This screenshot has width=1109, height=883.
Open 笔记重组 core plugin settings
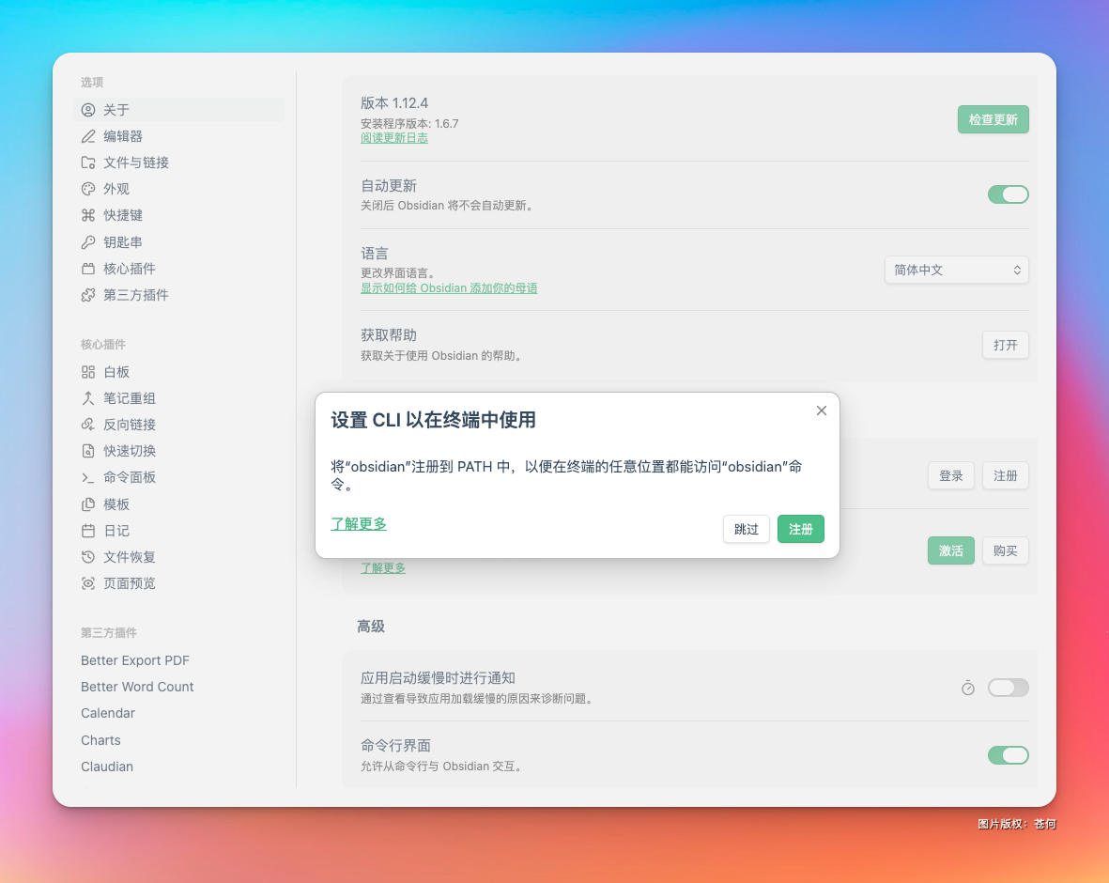(130, 398)
